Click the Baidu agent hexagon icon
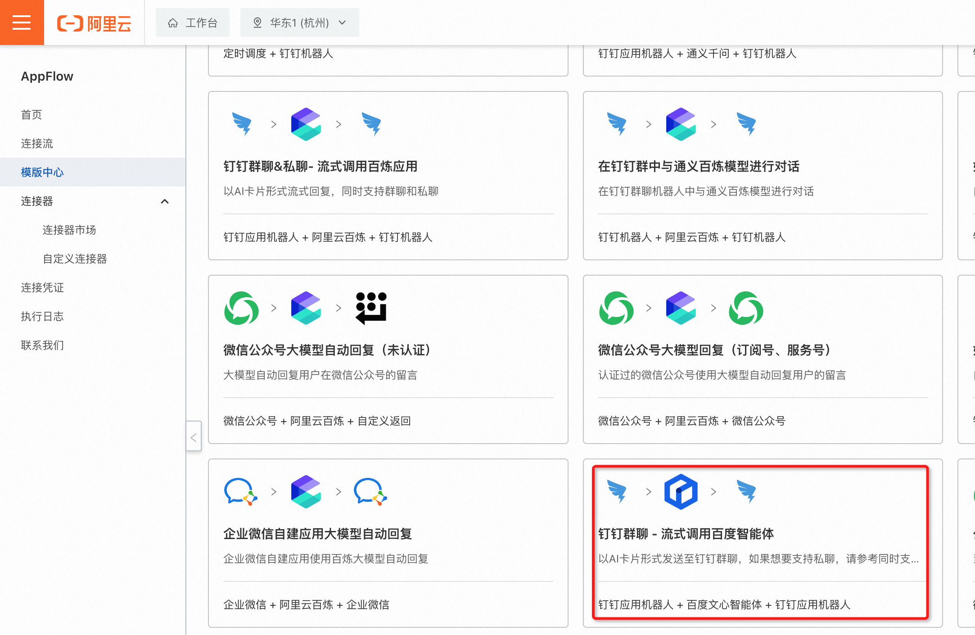Image resolution: width=975 pixels, height=635 pixels. (x=681, y=491)
